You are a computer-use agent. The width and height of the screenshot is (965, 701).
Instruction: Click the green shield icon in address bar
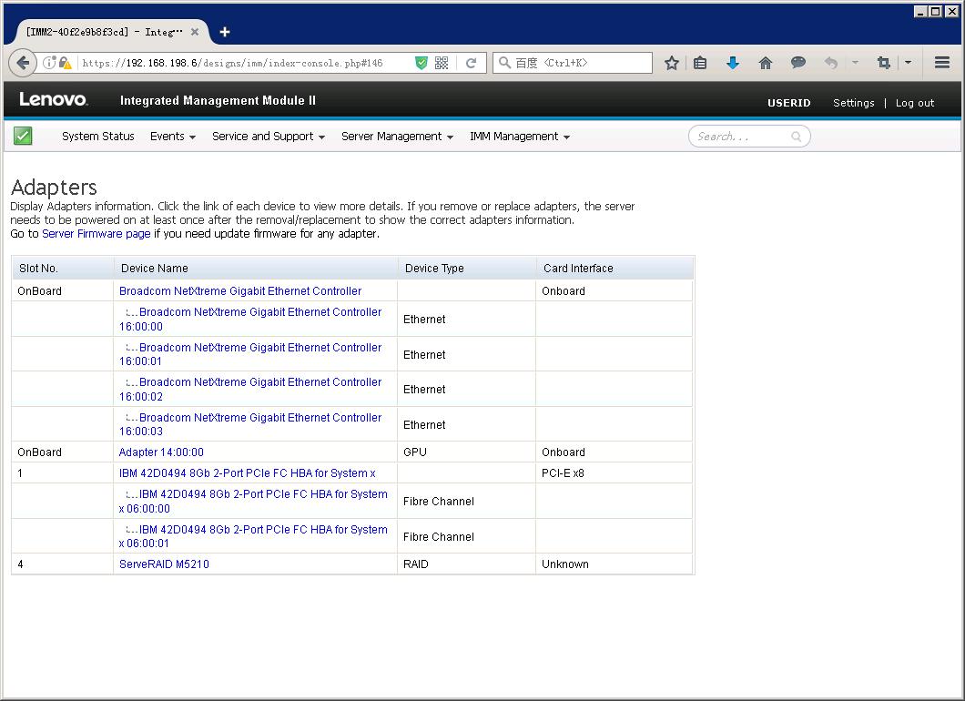click(x=421, y=63)
